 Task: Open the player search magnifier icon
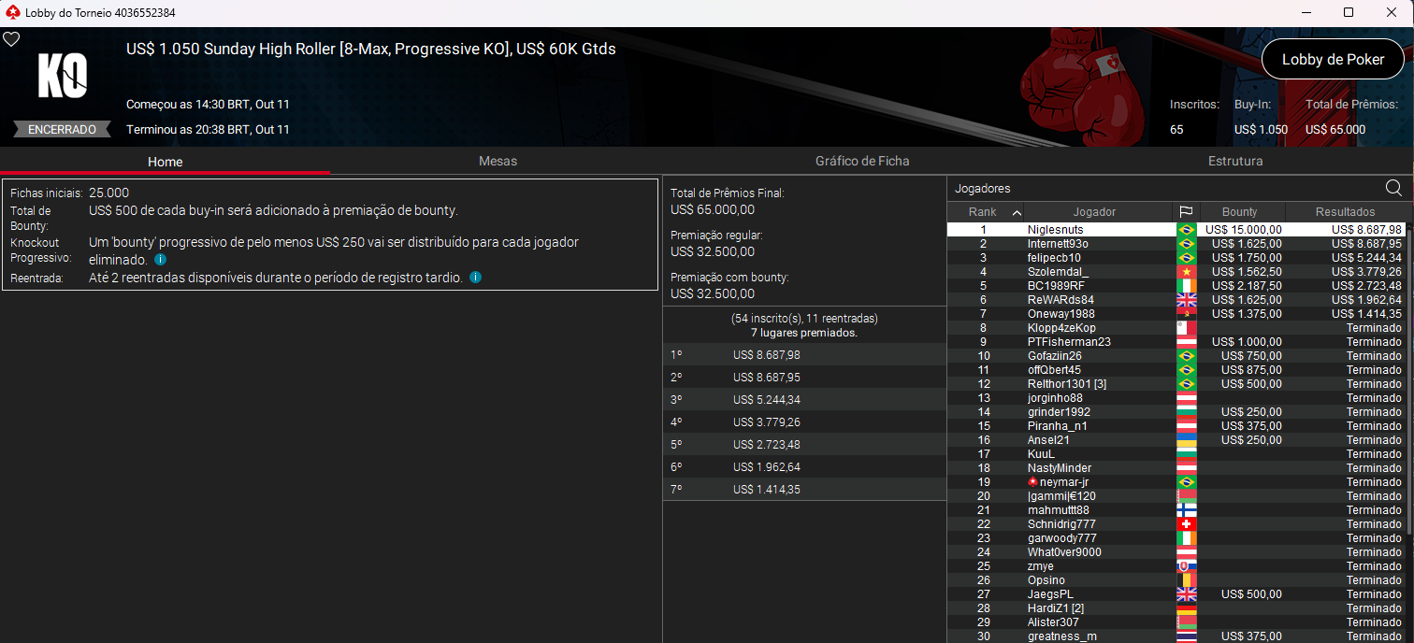(1393, 188)
